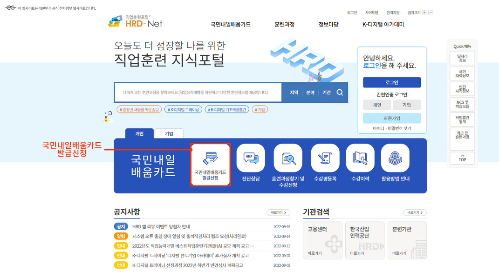Open 국민내일배움카드 발급신청 card icon

(210, 165)
